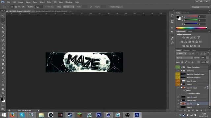The width and height of the screenshot is (211, 118).
Task: Select the Lasso tool
Action: pos(3,24)
